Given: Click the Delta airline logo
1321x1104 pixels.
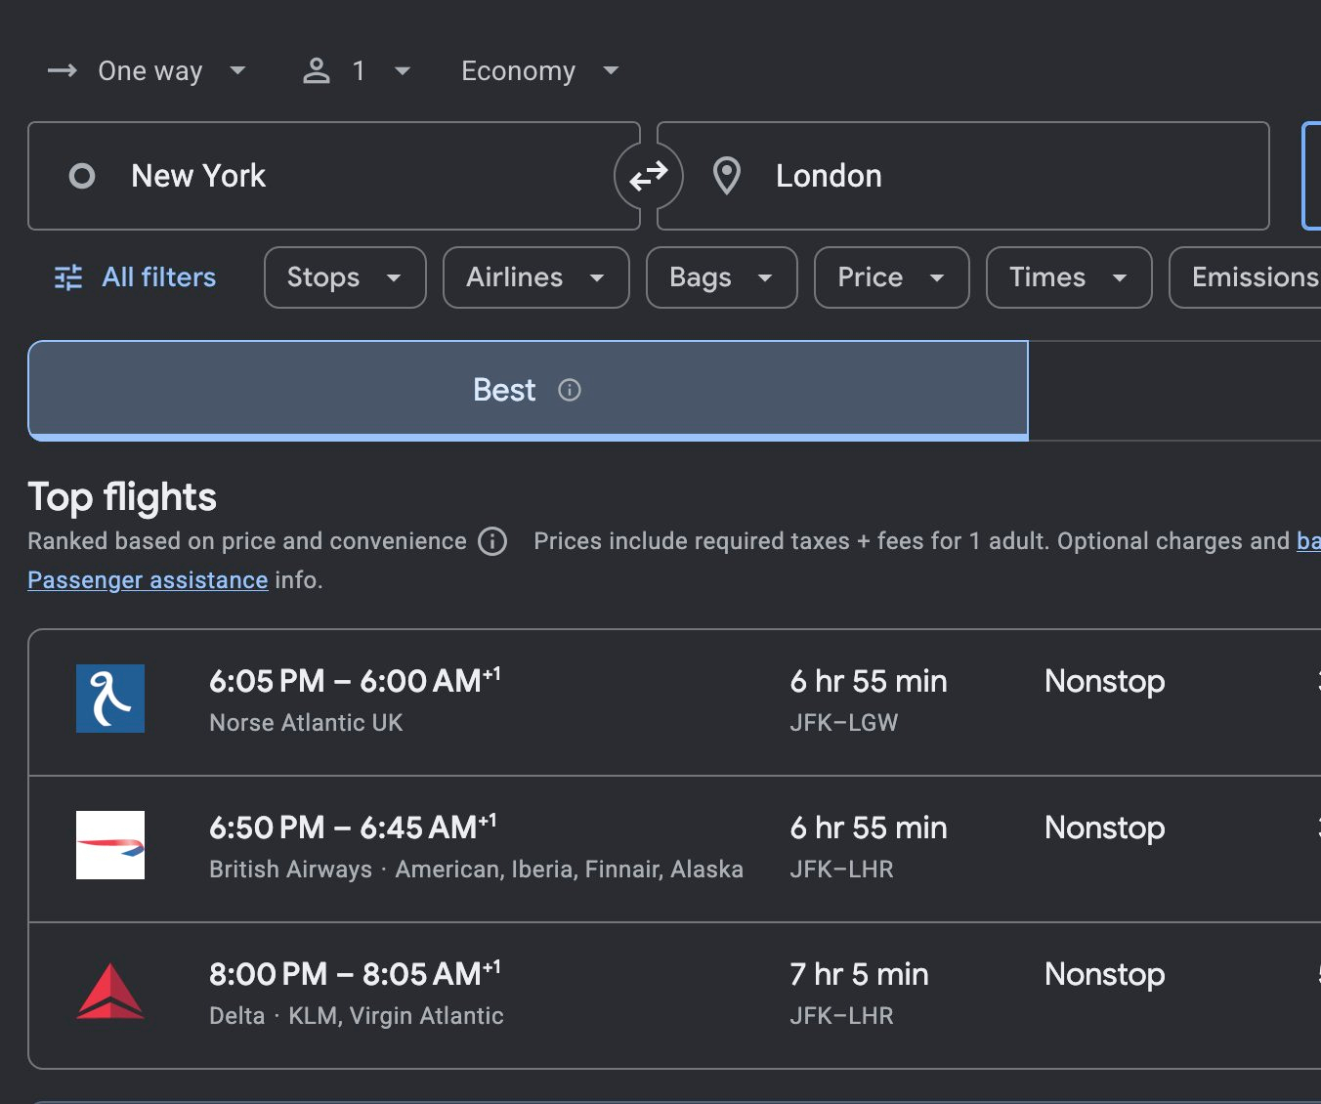Looking at the screenshot, I should [x=110, y=992].
